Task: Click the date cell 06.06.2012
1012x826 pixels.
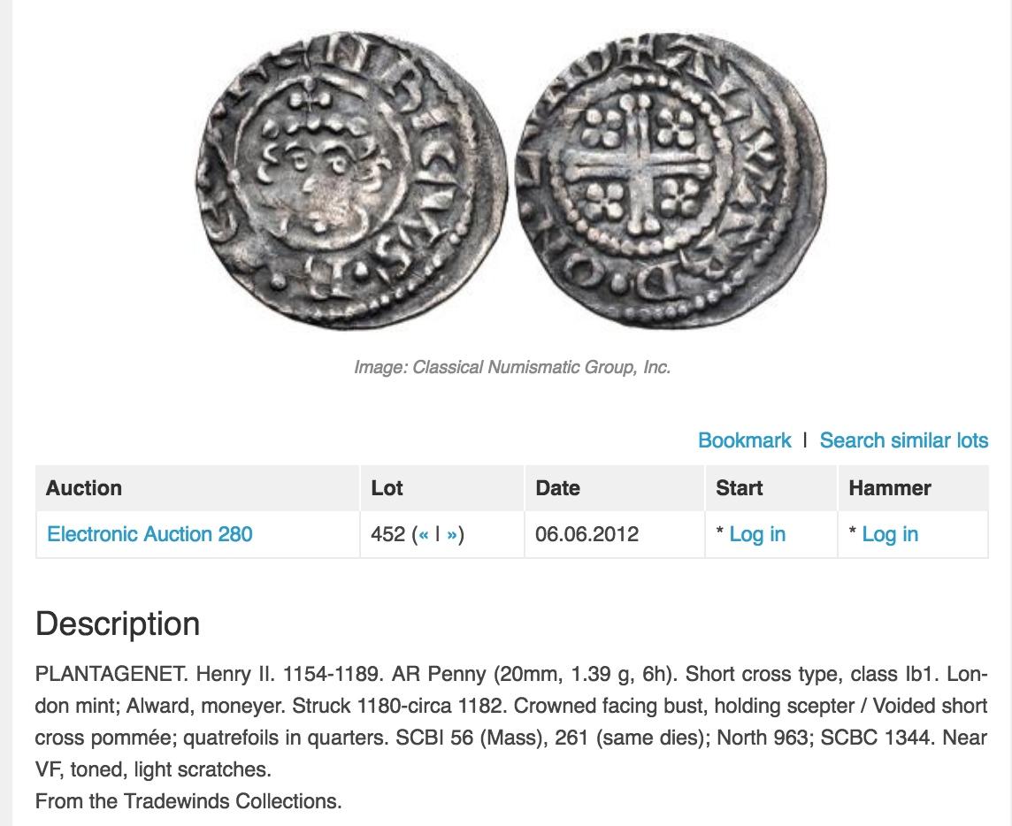Action: coord(586,534)
